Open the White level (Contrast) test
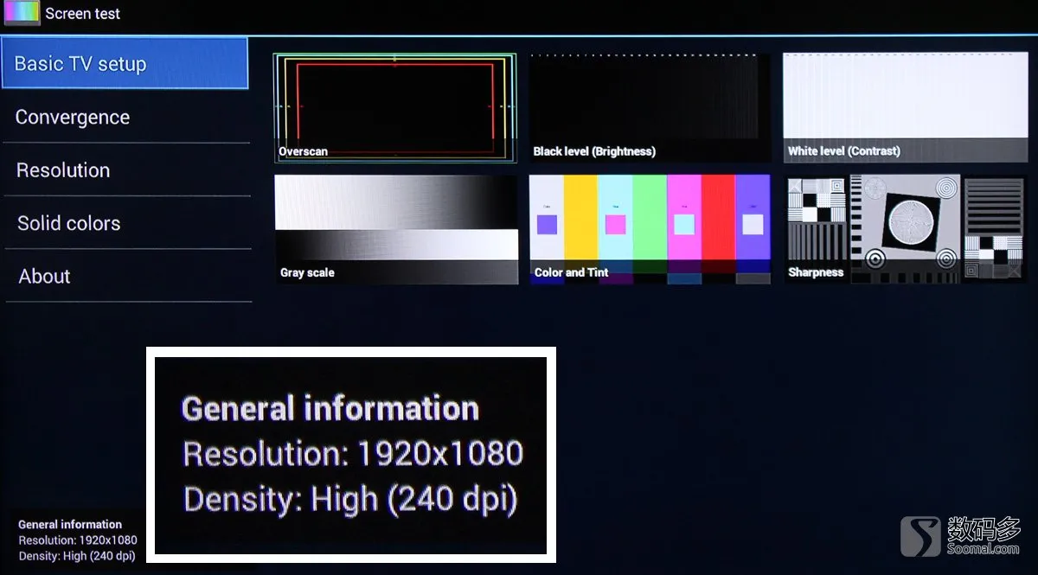Screen dimensions: 1038x575 [906, 107]
